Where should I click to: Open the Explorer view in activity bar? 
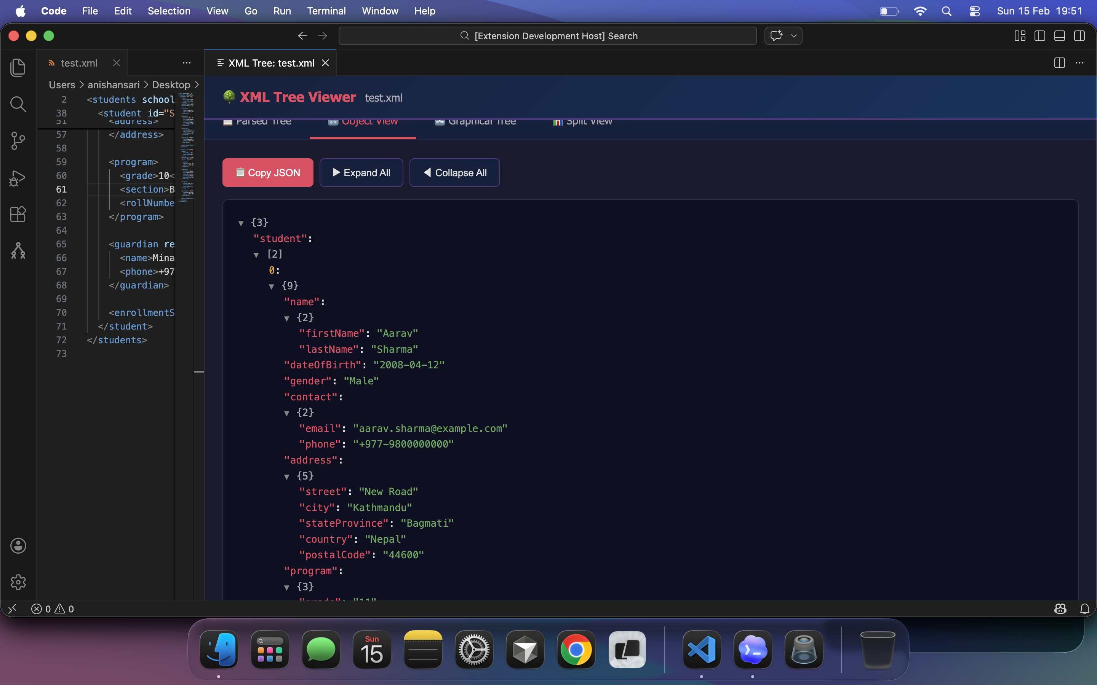click(x=18, y=67)
